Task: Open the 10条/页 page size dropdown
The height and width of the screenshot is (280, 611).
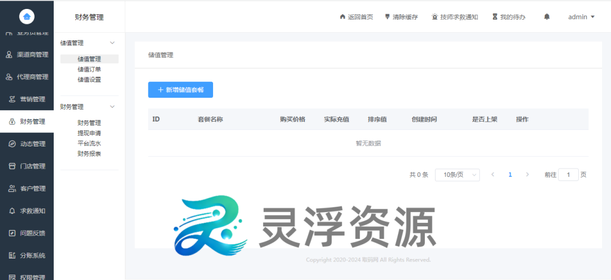Action: coord(457,175)
